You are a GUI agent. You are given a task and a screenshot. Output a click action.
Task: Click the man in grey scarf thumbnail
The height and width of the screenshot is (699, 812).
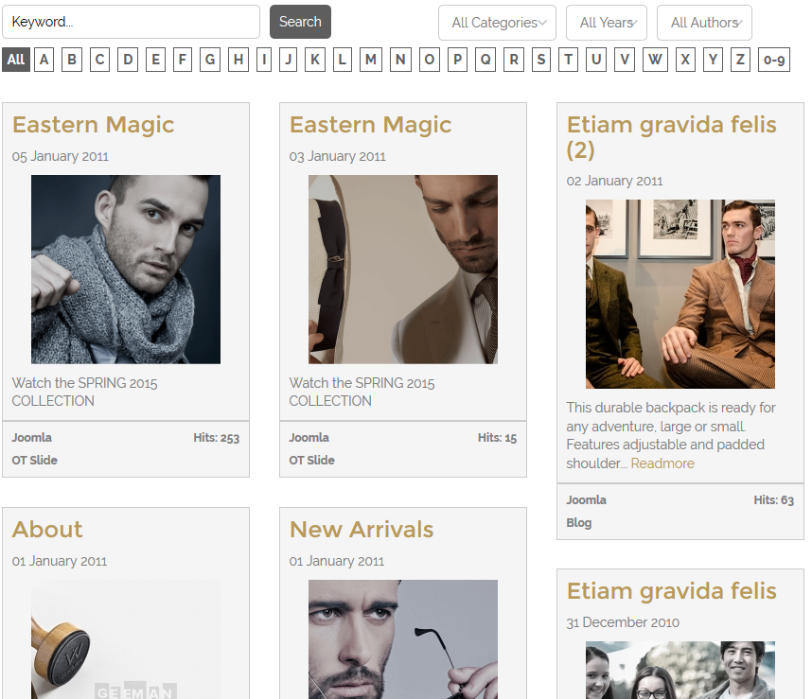click(x=126, y=269)
